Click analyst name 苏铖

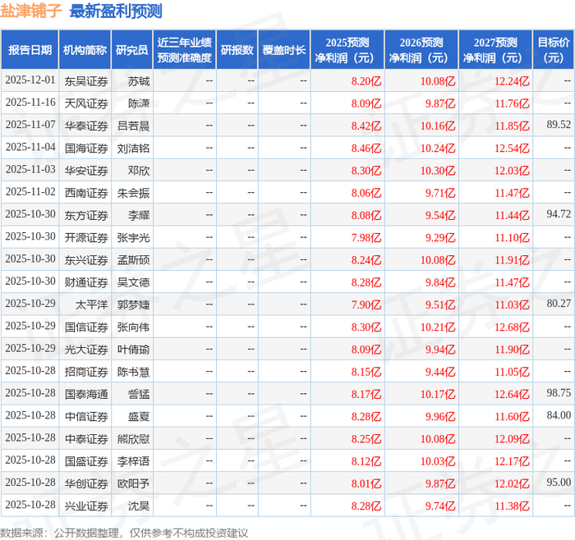[139, 81]
